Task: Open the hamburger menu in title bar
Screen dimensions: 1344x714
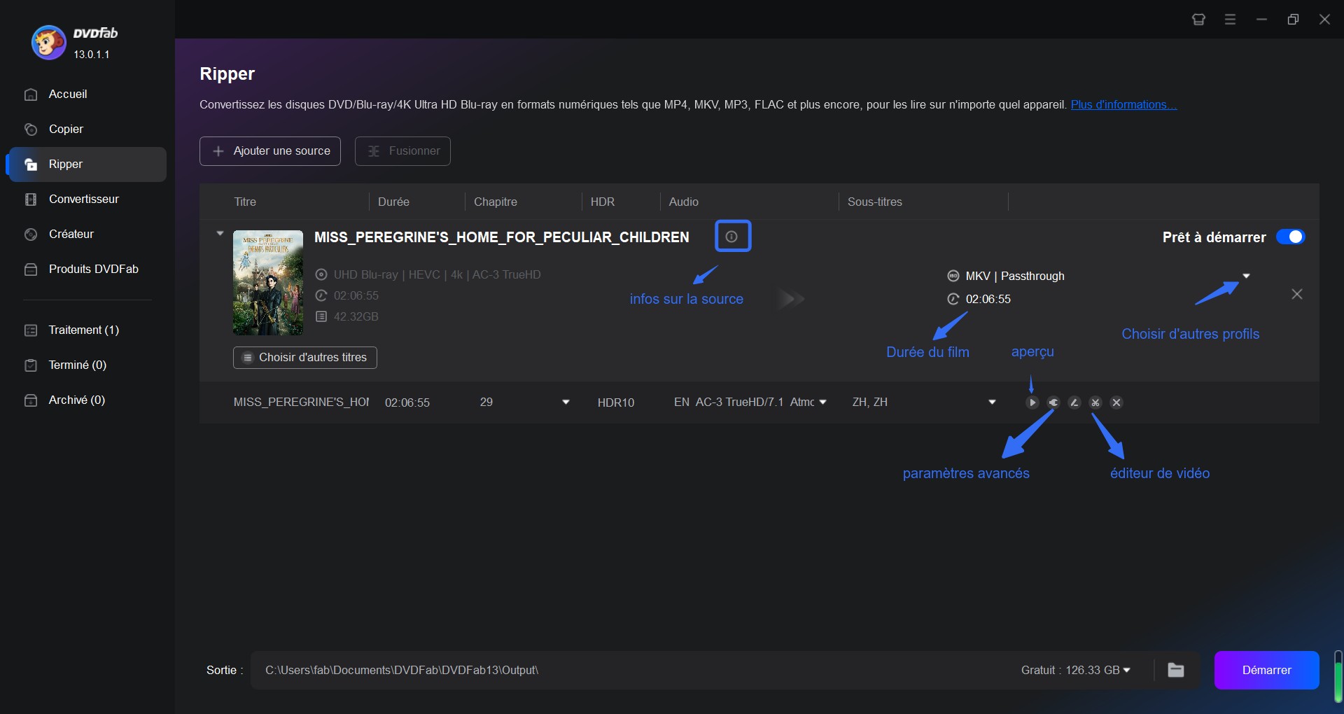Action: [x=1230, y=20]
